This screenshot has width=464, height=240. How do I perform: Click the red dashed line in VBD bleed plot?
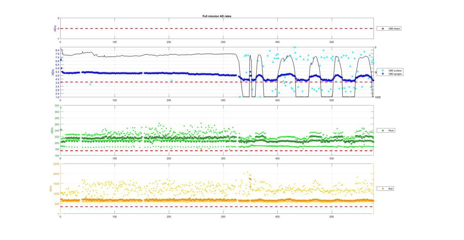tap(217, 29)
